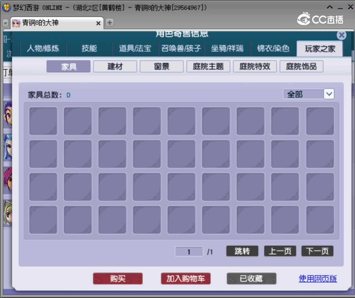Choose the 窗景 sub-category
This screenshot has height=298, width=355.
click(162, 67)
